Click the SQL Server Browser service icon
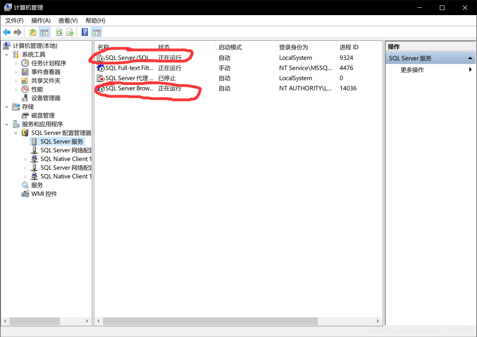Viewport: 477px width, 337px height. (101, 89)
